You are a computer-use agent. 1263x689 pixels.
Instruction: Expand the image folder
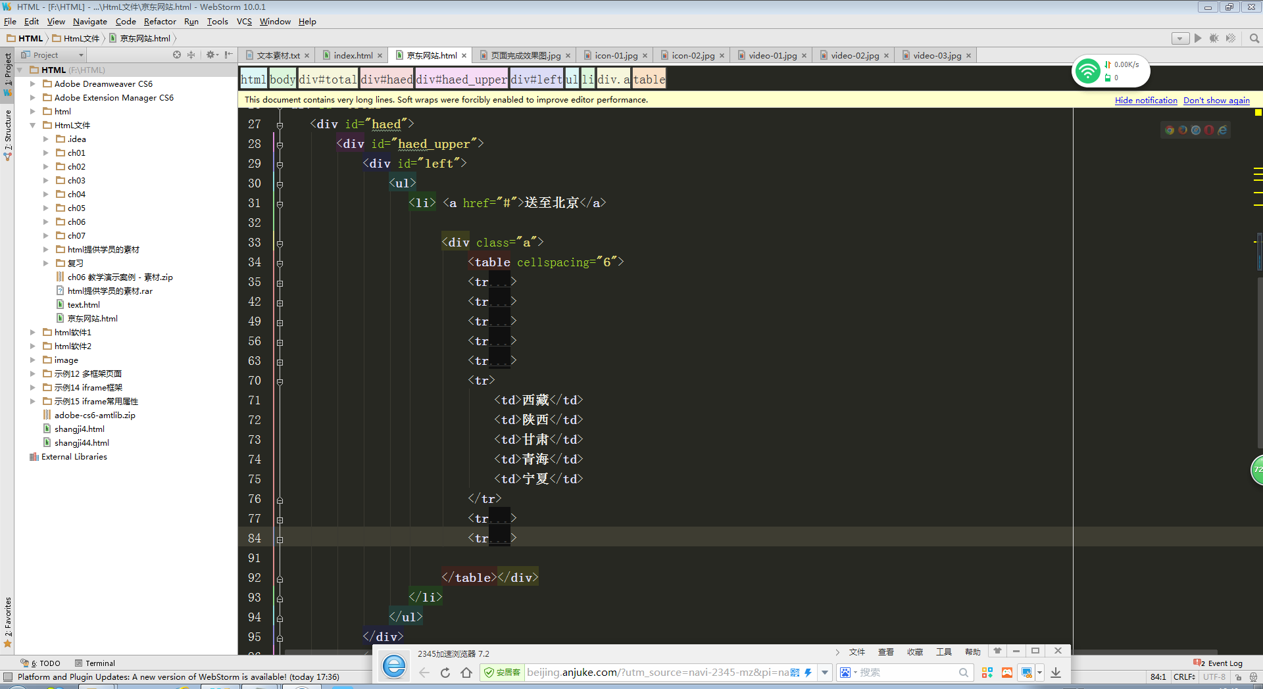click(32, 360)
